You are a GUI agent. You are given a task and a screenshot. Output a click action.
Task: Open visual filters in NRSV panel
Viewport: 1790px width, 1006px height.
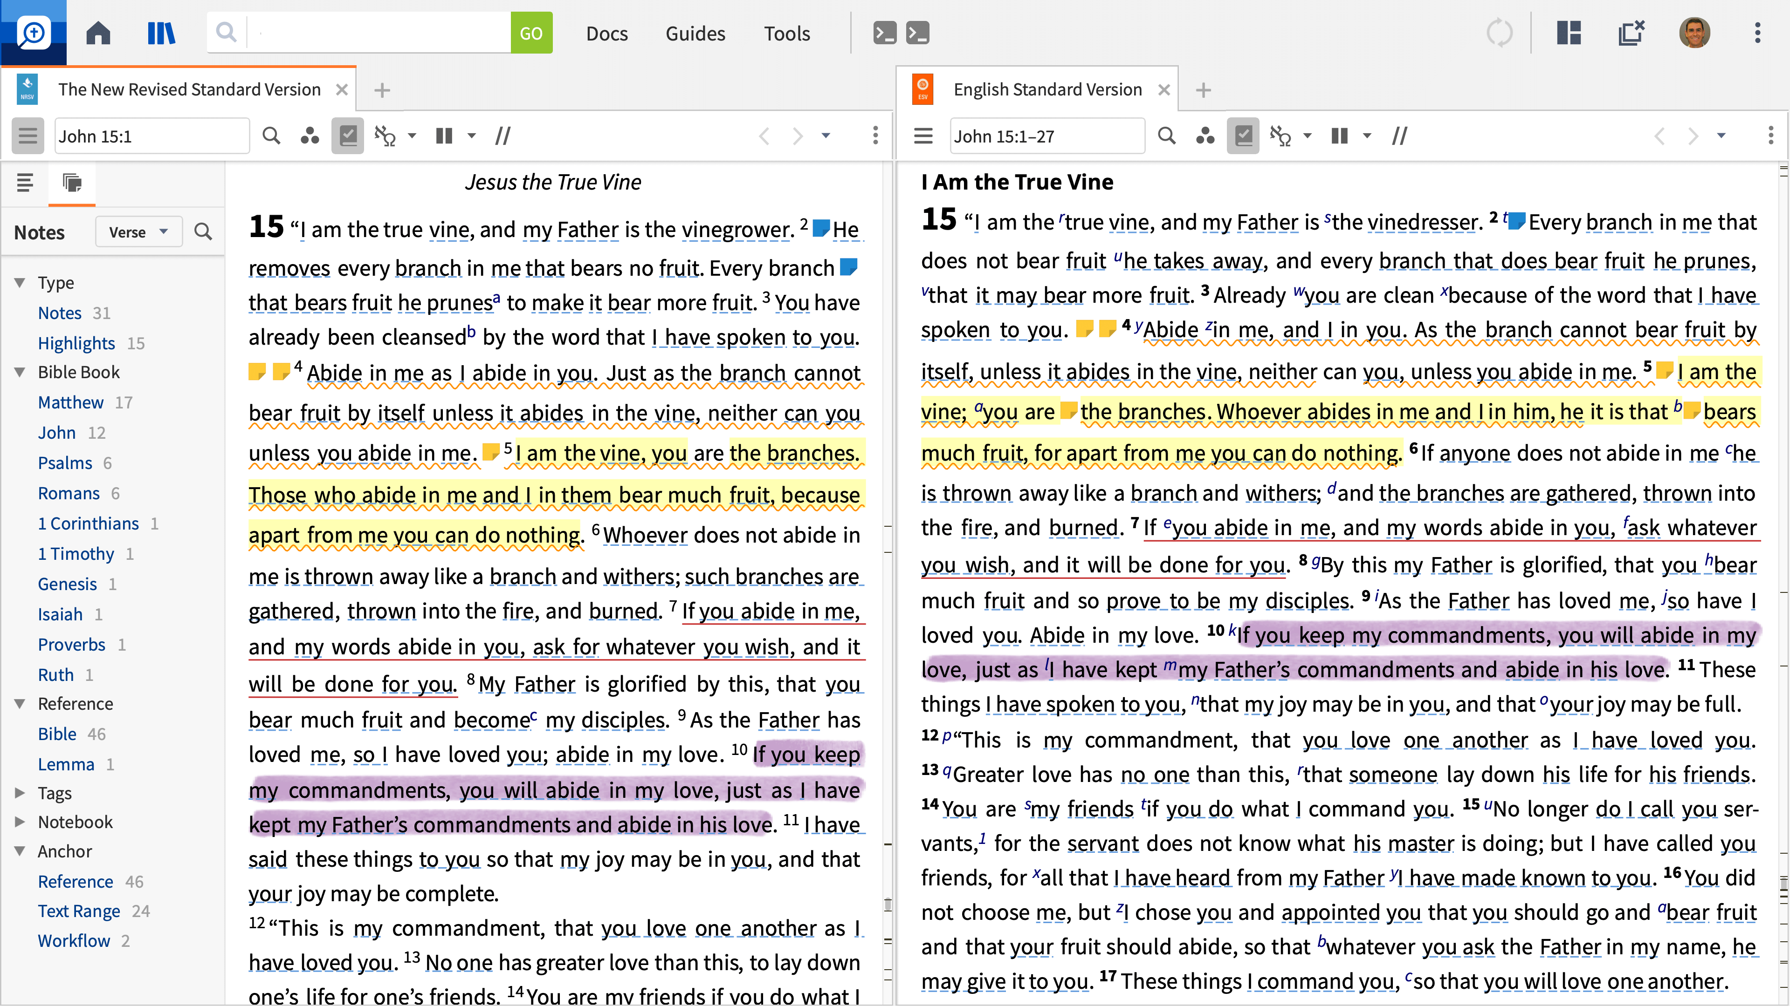(x=309, y=136)
